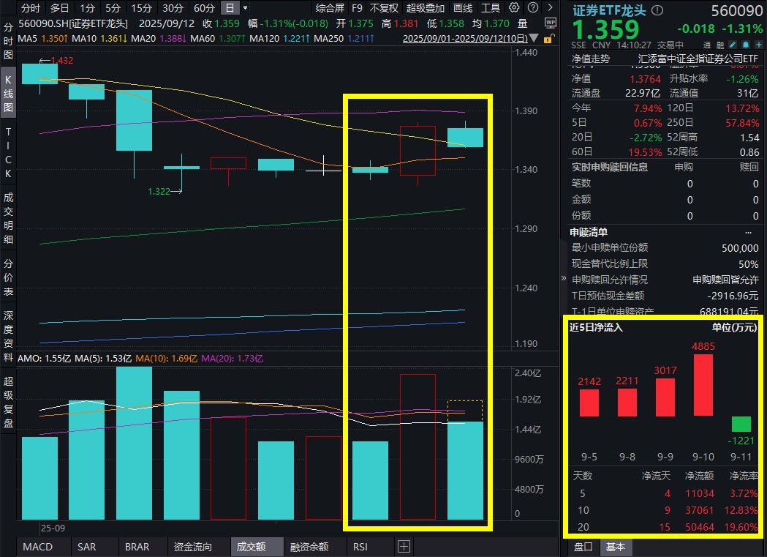Click the WP indicator icon on the chart
This screenshot has height=557, width=767.
(x=551, y=22)
